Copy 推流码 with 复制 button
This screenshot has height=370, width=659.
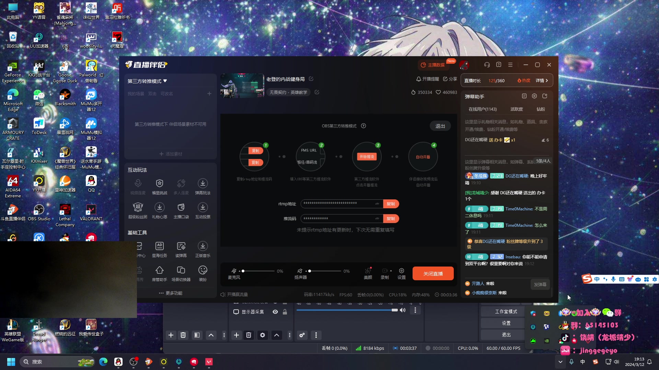point(391,219)
